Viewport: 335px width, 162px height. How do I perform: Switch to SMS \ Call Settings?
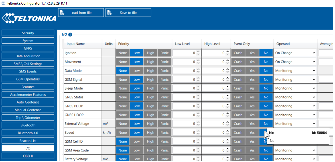(x=28, y=64)
